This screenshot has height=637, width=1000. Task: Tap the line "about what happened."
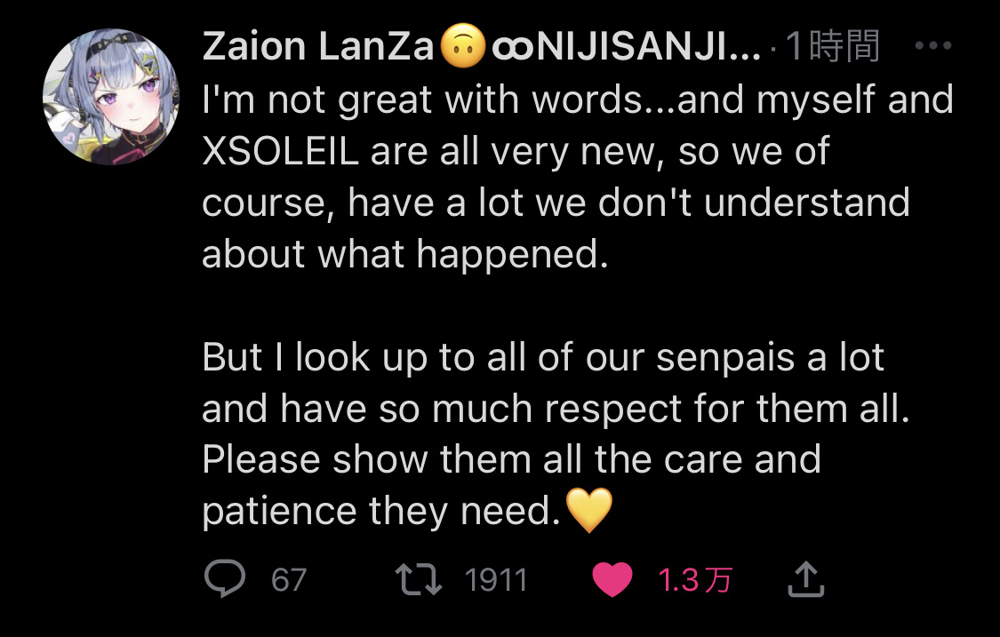pos(405,254)
